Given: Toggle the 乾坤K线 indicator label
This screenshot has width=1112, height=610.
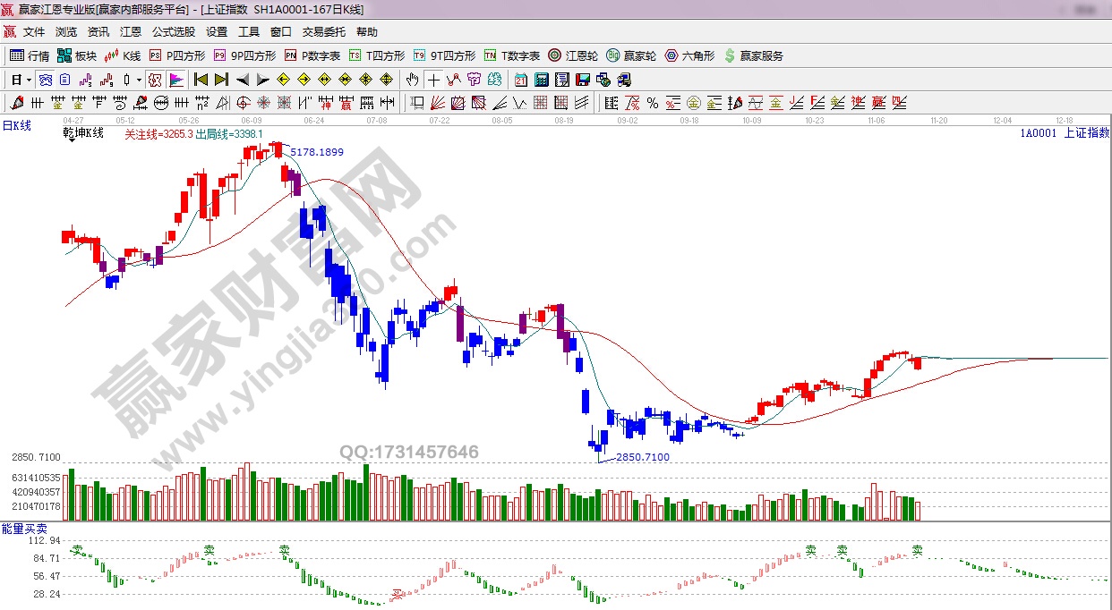Looking at the screenshot, I should pos(83,133).
